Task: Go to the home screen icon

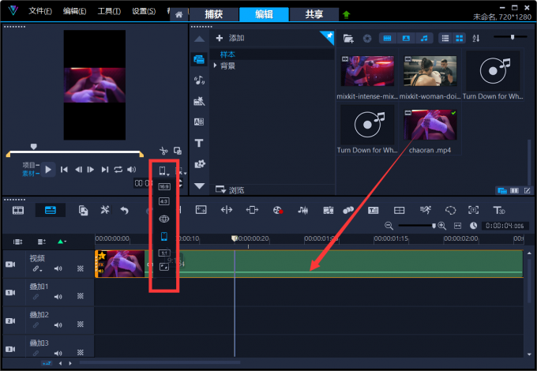Action: tap(178, 15)
